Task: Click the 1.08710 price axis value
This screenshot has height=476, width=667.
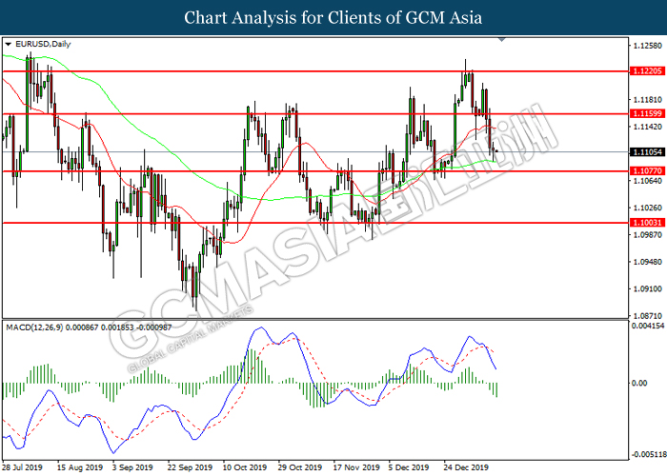Action: 647,316
